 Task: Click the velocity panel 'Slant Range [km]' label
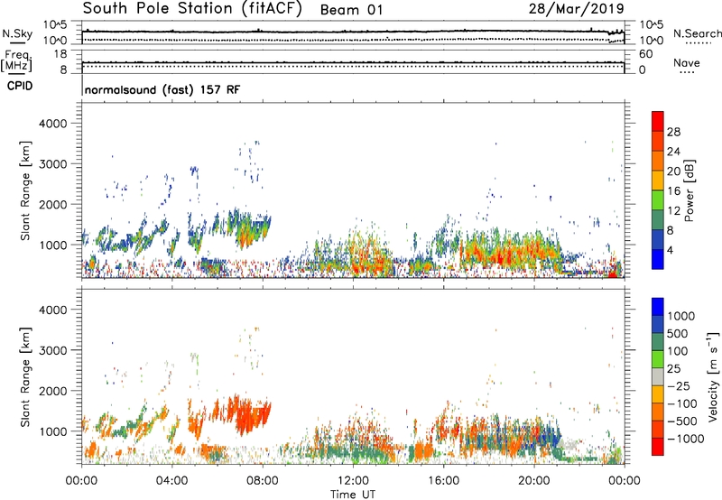pos(25,376)
